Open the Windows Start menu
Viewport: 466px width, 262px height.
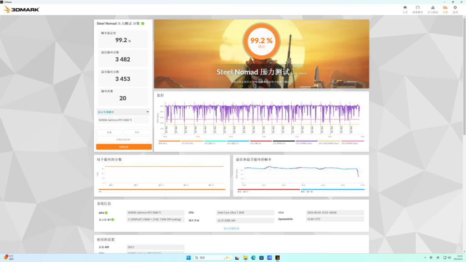pos(188,258)
